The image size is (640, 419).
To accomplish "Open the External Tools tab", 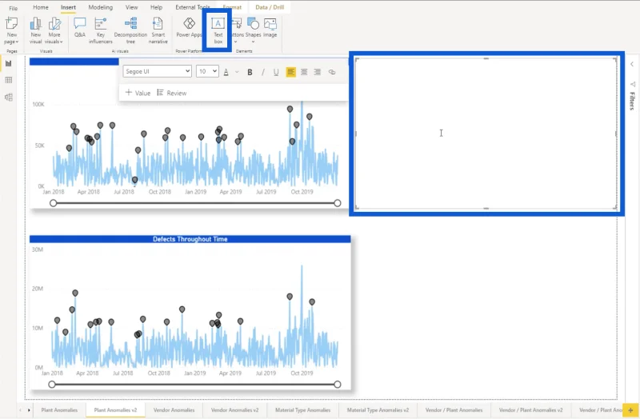I will (192, 7).
